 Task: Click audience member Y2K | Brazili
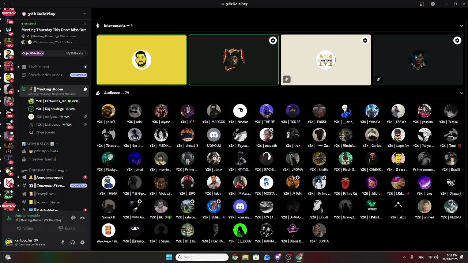coord(451,161)
